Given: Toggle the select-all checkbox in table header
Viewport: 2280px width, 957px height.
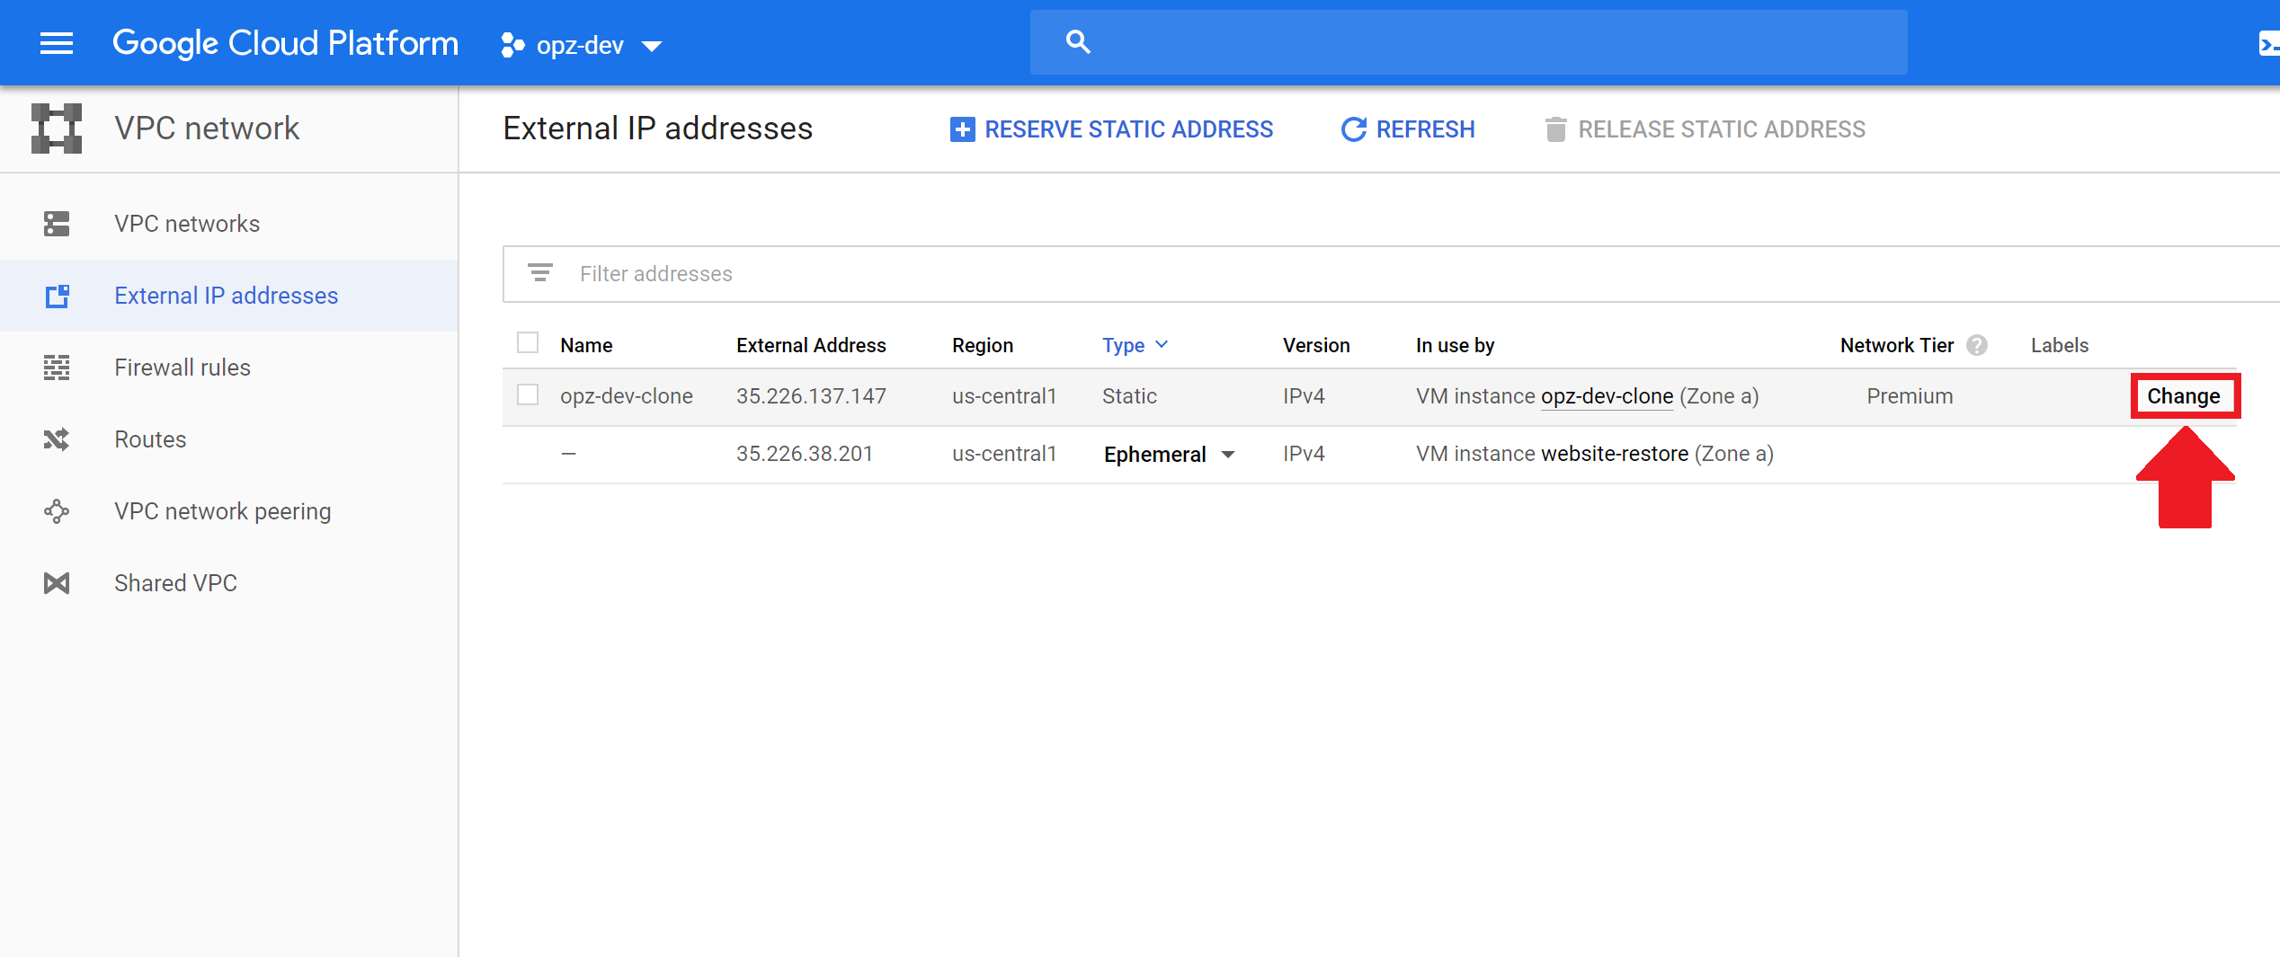Looking at the screenshot, I should pos(528,343).
